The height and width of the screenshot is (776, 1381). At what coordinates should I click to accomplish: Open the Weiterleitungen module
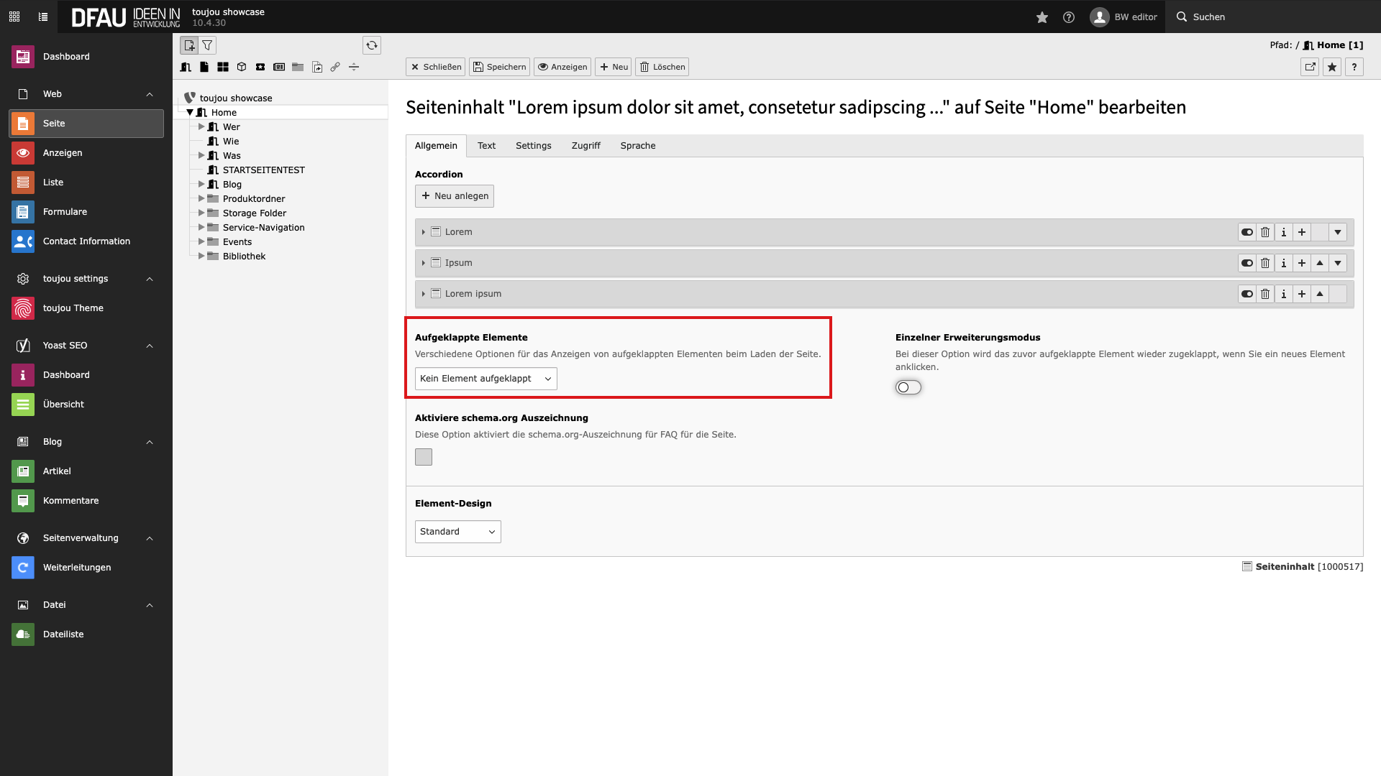(76, 568)
